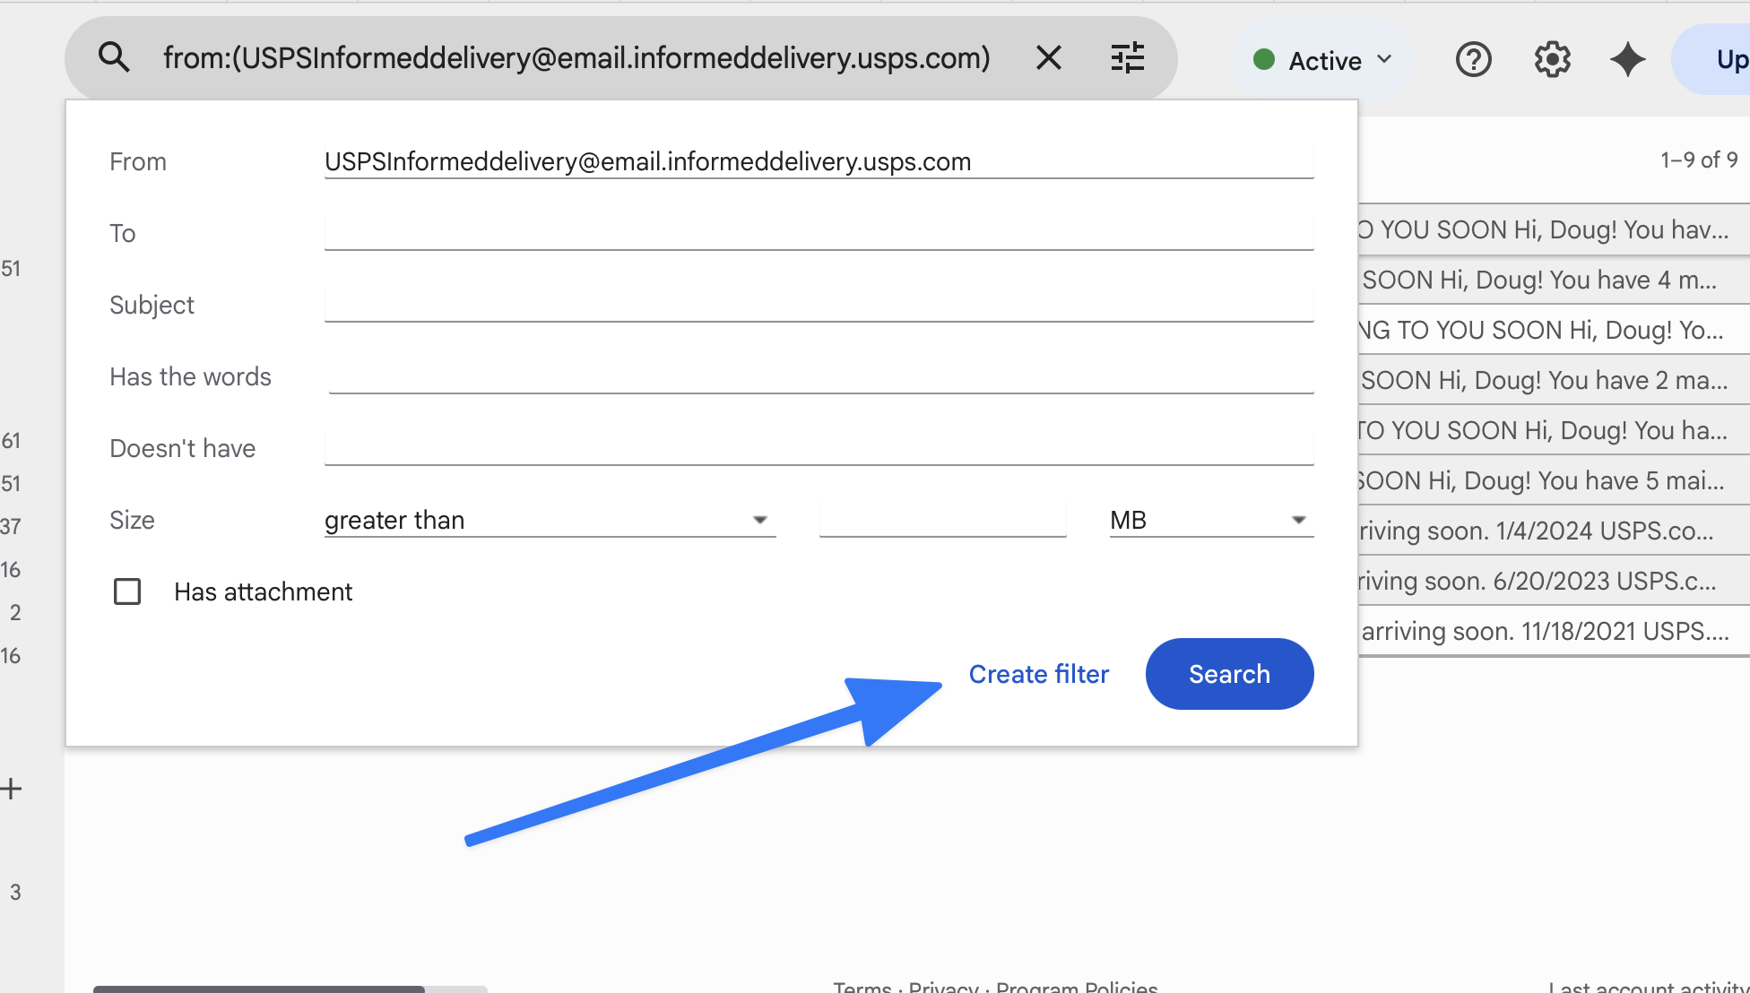
Task: Open the Privacy link at the bottom
Action: tap(942, 986)
